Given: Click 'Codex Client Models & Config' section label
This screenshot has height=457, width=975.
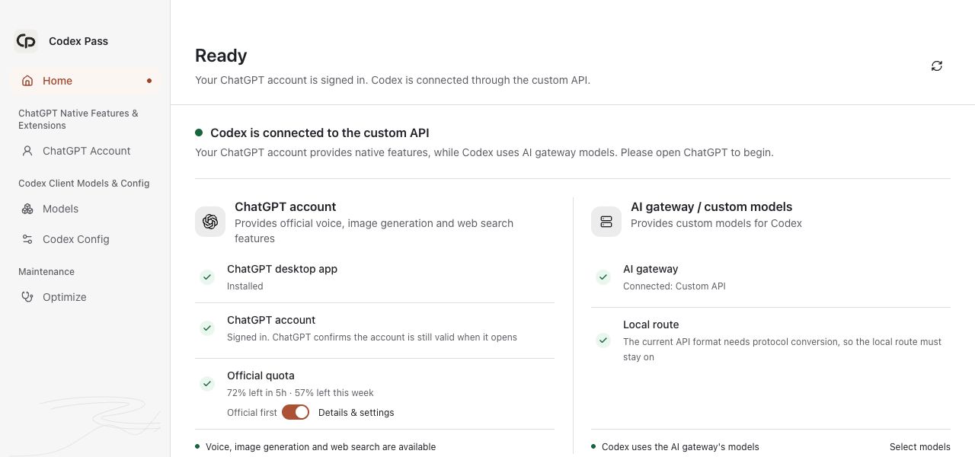Looking at the screenshot, I should 84,184.
